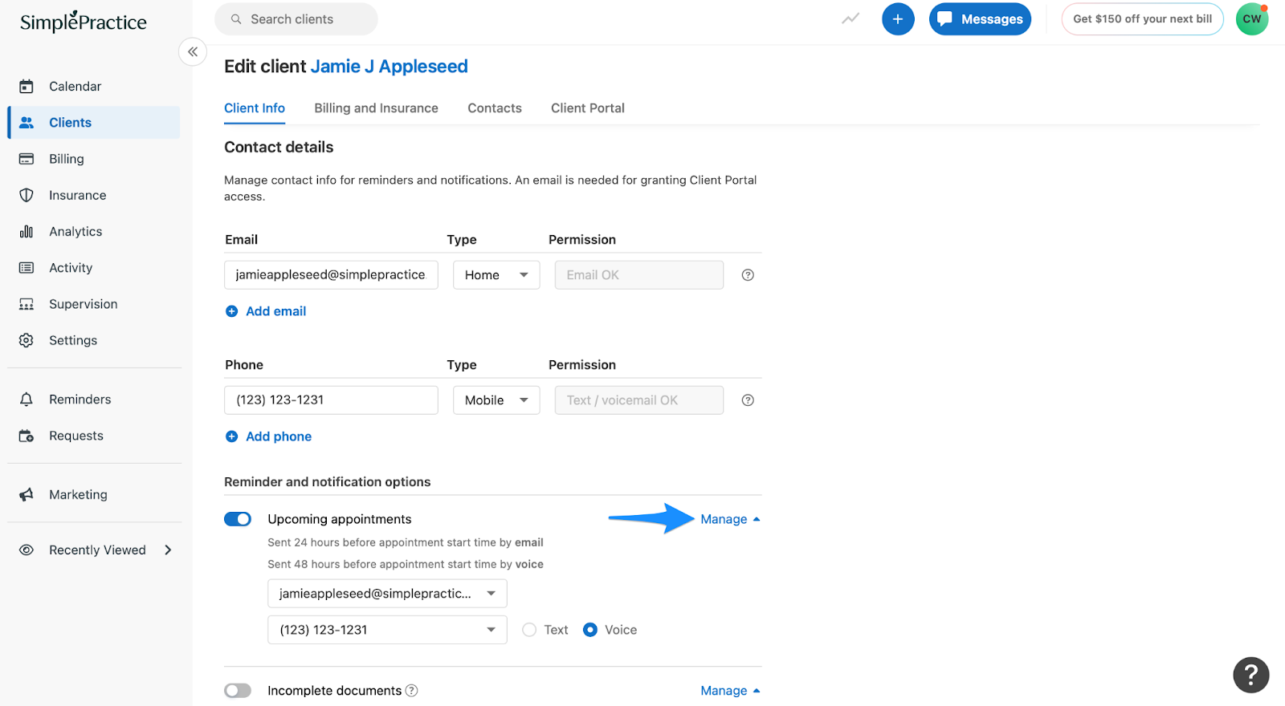Click the email address input field

(x=331, y=275)
